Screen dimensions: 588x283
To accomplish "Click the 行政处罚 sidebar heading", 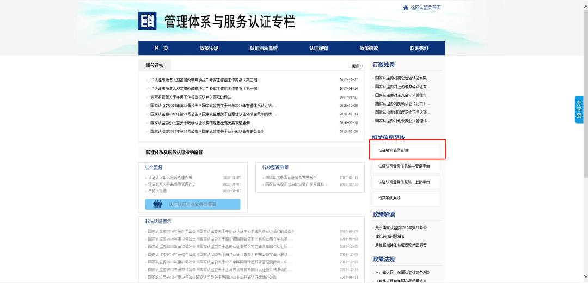I will (383, 65).
